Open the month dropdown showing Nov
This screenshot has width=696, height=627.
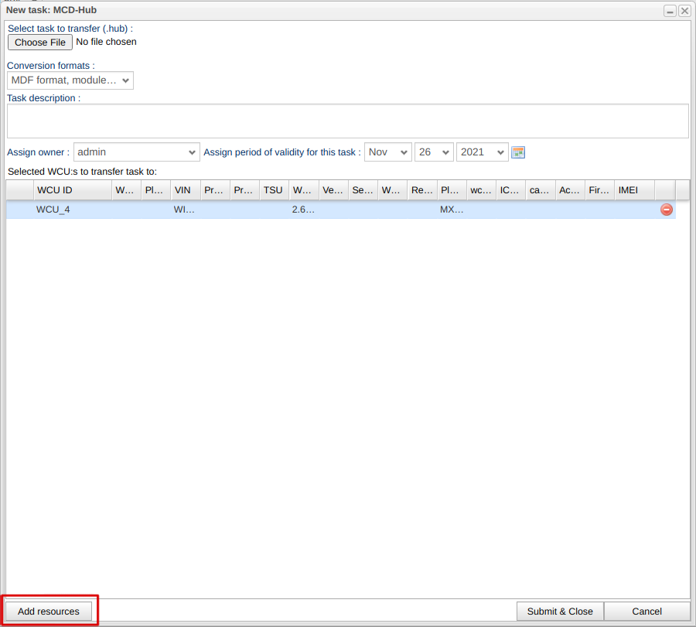pos(388,152)
